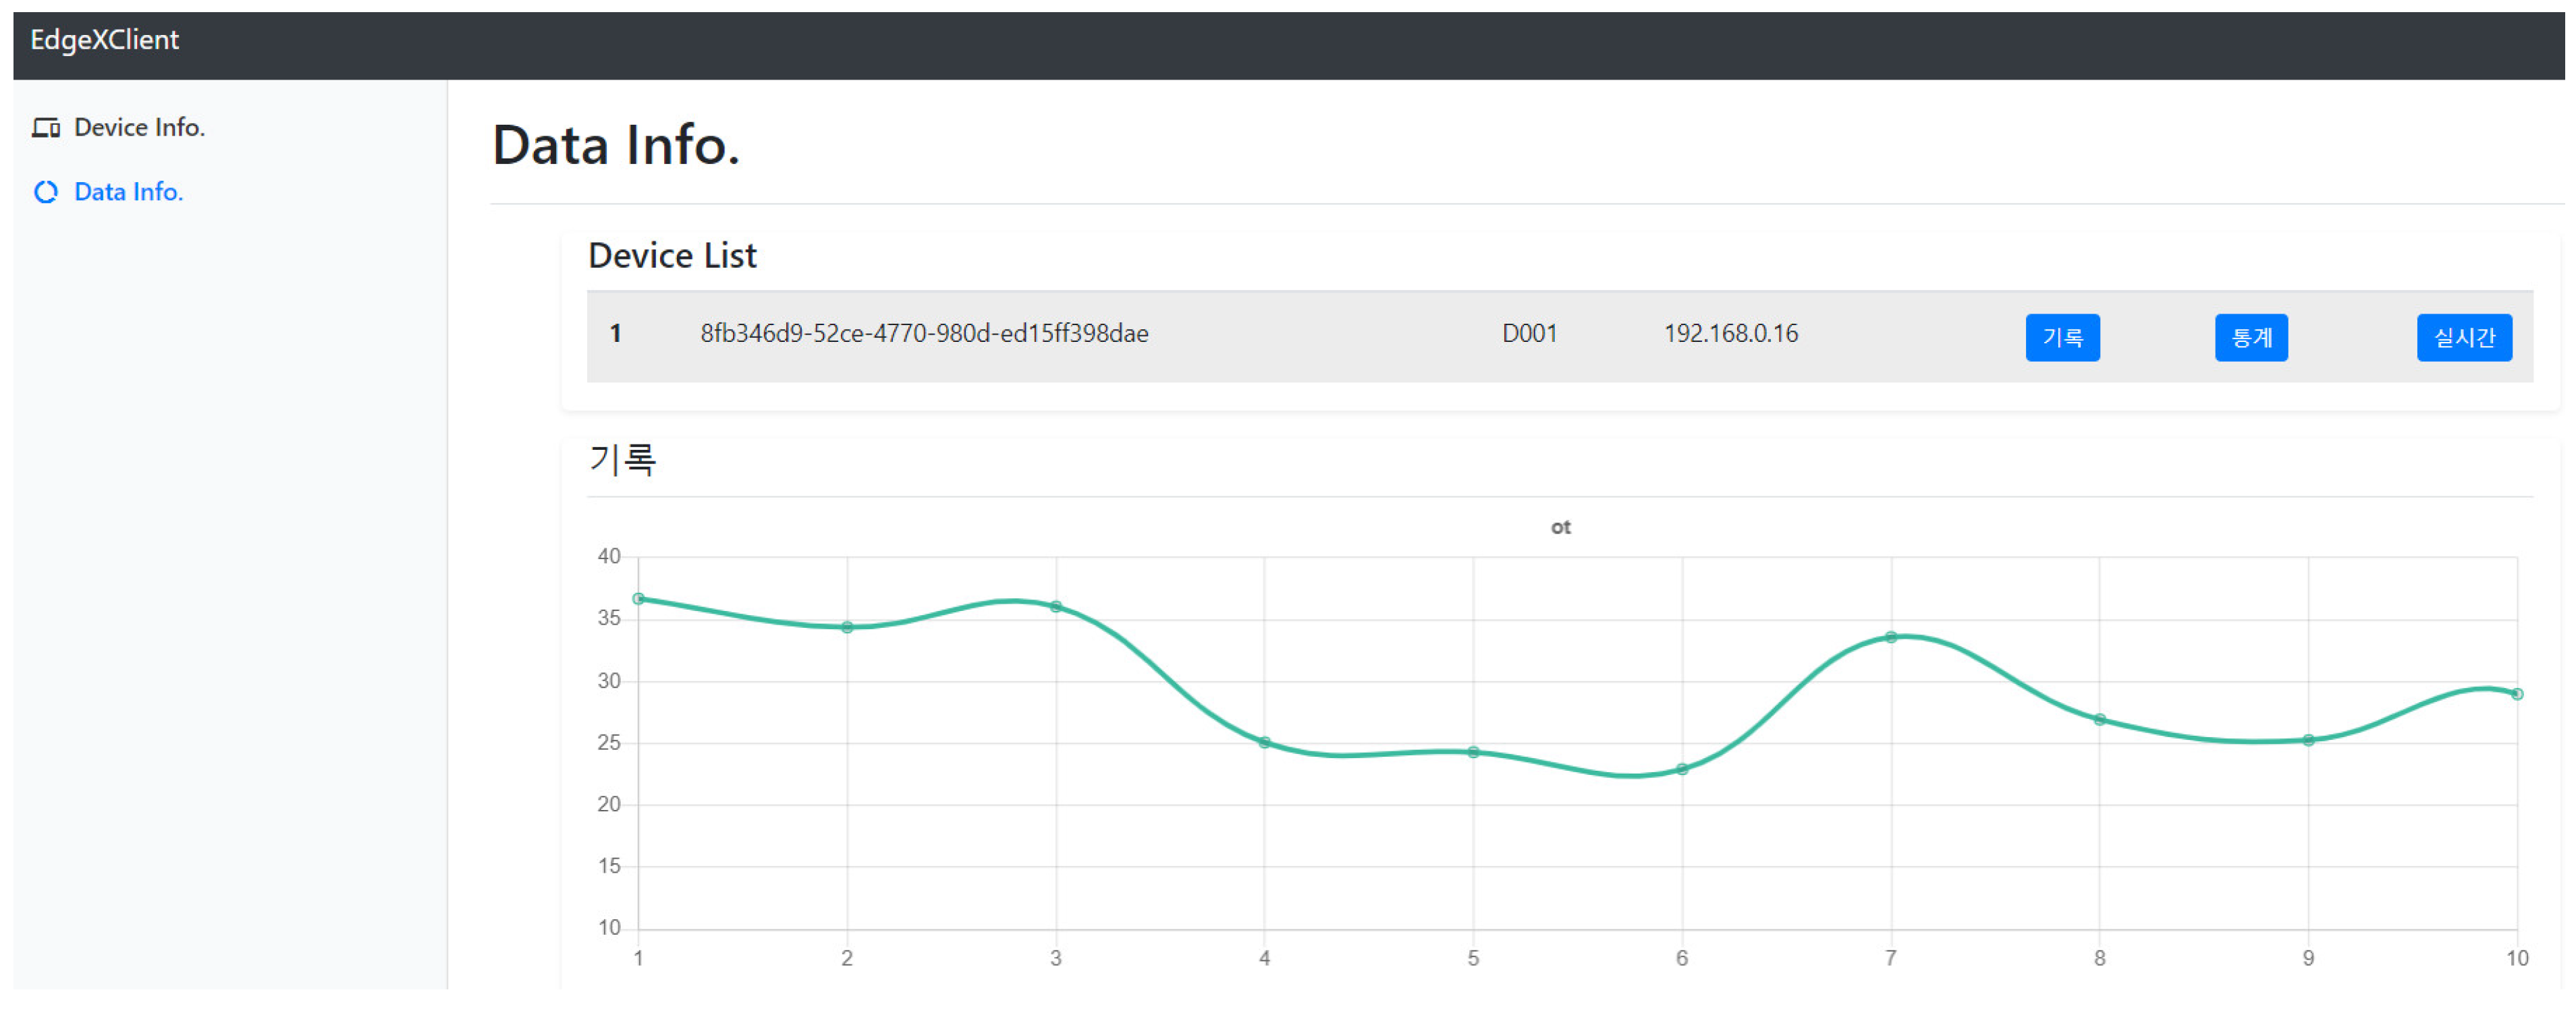
Task: Click chart data point at x=7
Action: (1890, 637)
